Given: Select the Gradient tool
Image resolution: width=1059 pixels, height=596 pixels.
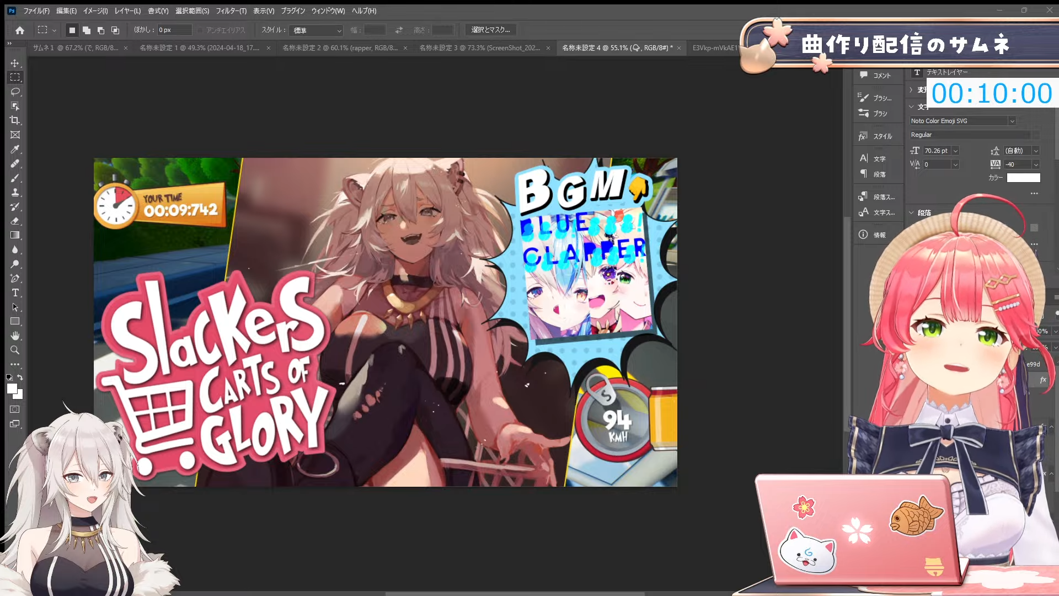Looking at the screenshot, I should click(15, 235).
